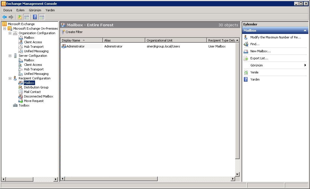Click the Recipient Configuration person icon
Viewport: 310px width, 189px height.
(x=15, y=78)
